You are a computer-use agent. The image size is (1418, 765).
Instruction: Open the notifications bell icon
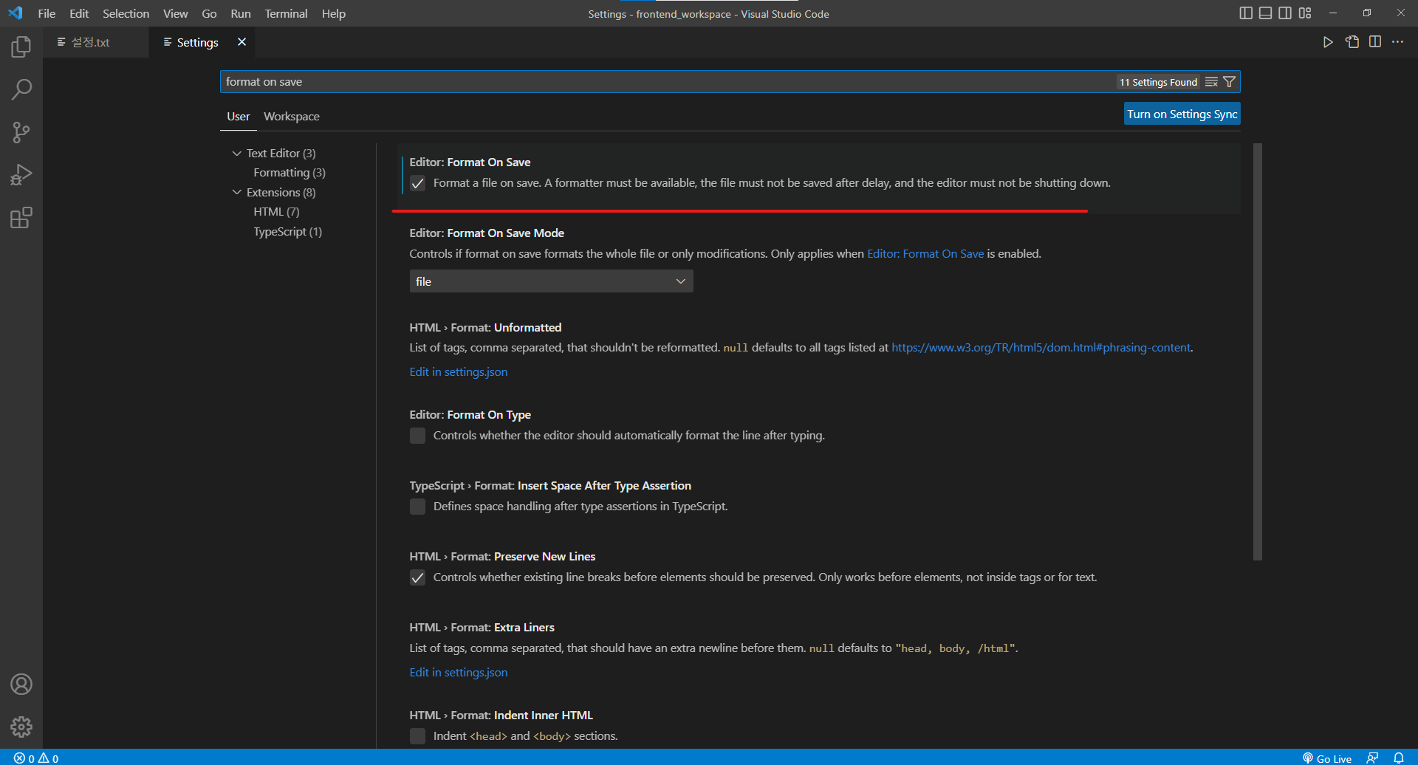coord(1399,758)
